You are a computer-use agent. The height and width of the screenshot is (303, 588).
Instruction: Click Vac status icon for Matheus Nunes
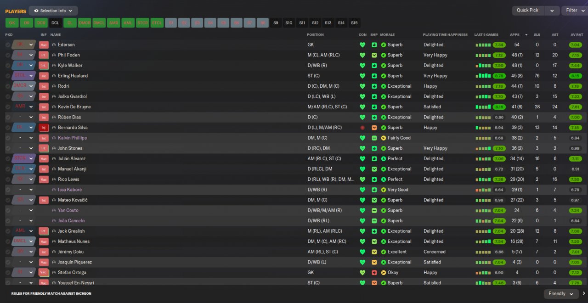[x=44, y=241]
